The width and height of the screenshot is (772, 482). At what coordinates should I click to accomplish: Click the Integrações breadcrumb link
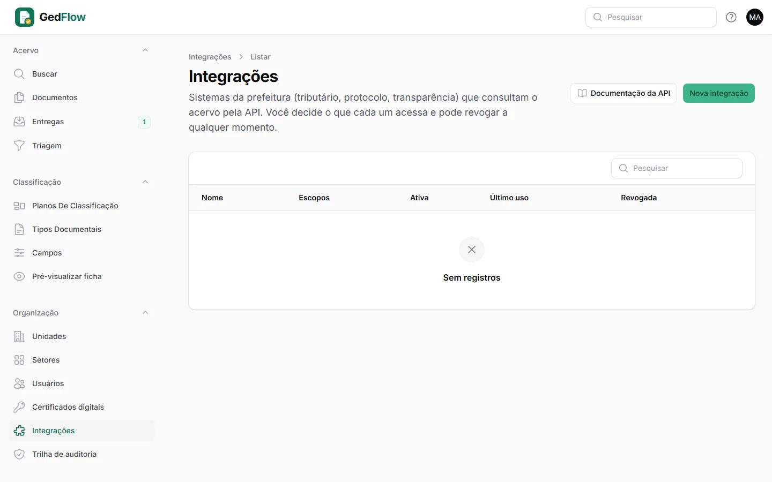(210, 57)
